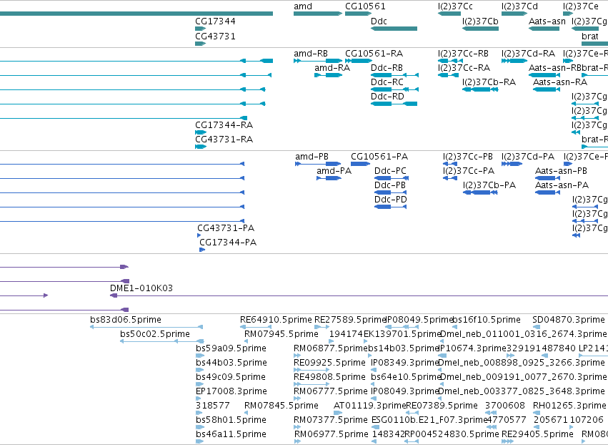Click the RH01265.3prime EST label

(x=569, y=406)
